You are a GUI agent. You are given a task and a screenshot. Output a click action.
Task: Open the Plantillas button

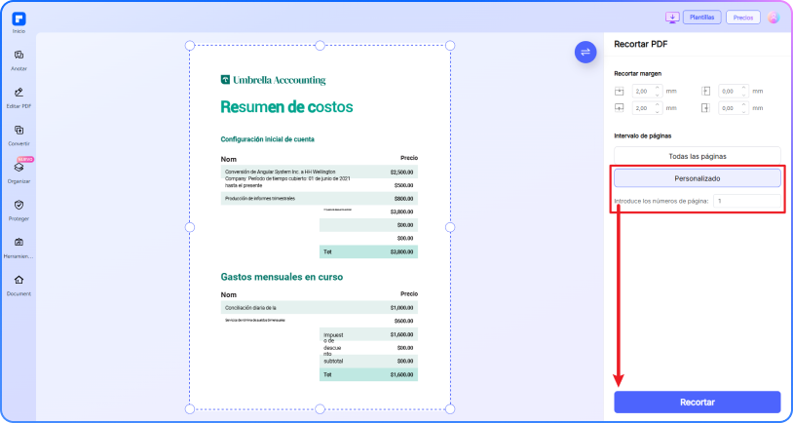point(702,18)
